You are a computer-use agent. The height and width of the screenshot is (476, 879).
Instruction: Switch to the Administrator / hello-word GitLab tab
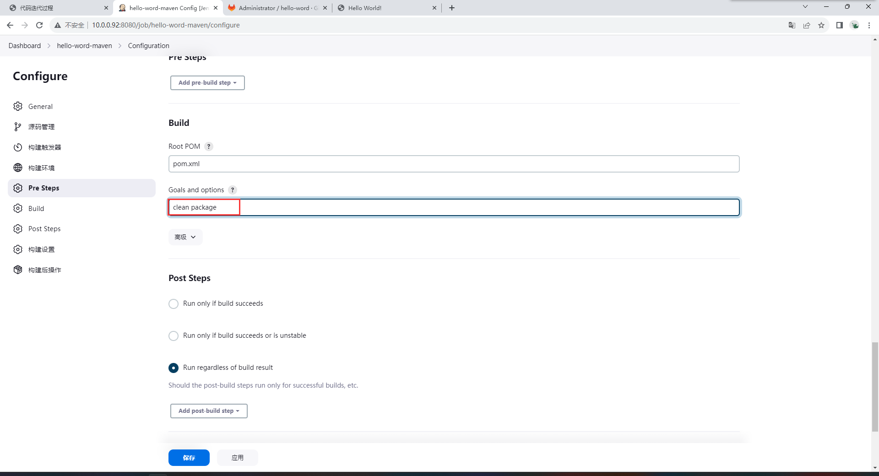pos(277,8)
